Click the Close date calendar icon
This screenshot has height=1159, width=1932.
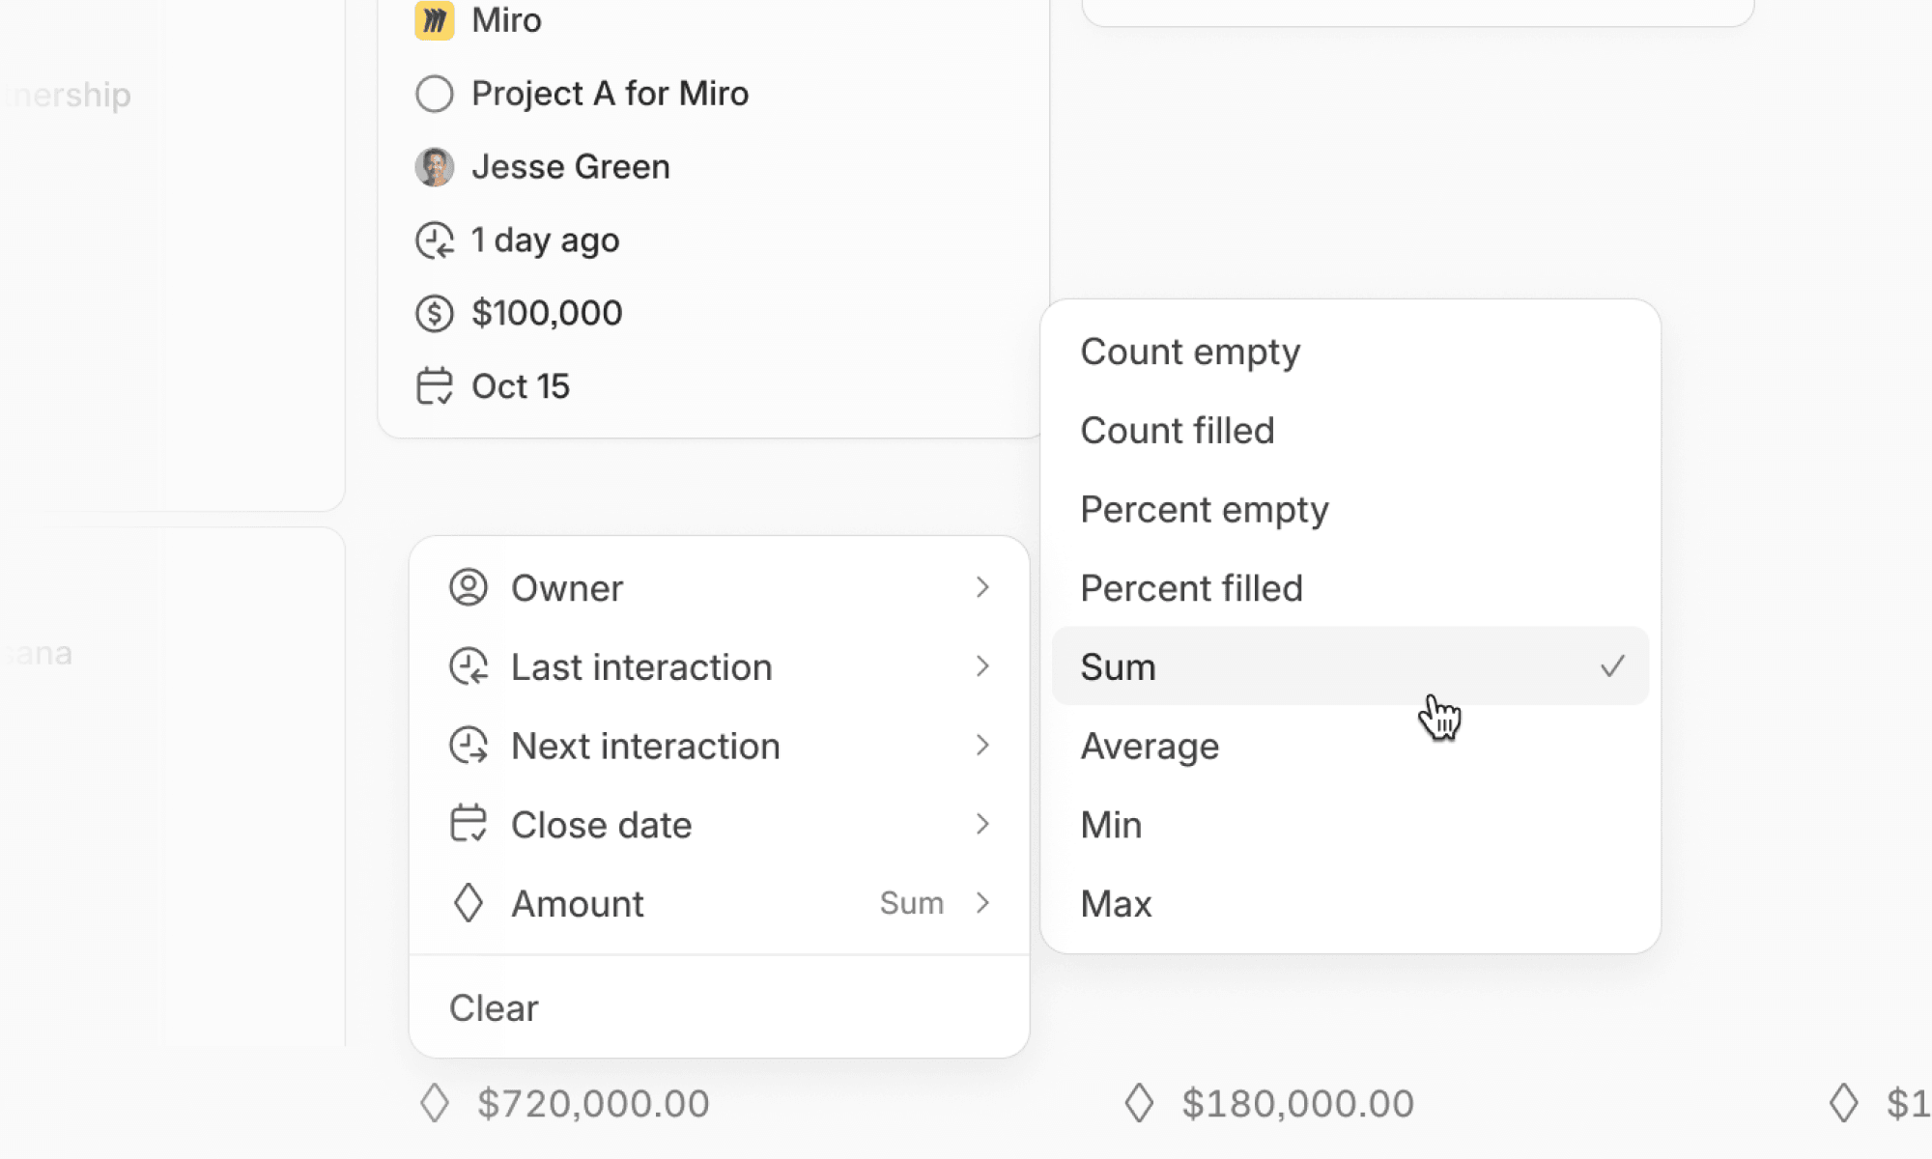tap(469, 825)
